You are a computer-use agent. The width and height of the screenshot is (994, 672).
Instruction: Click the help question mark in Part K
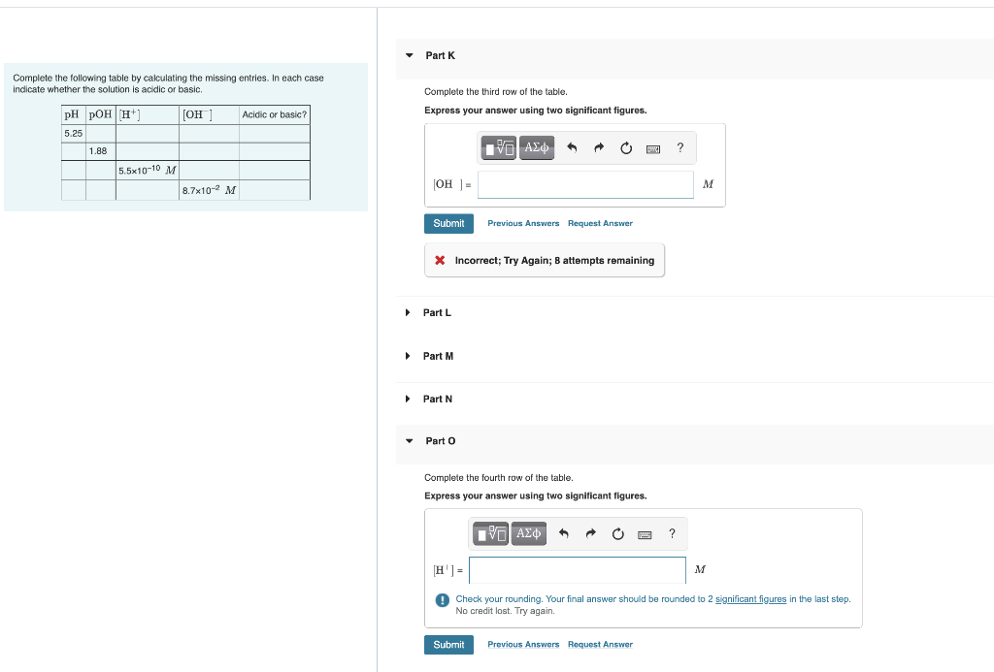click(679, 147)
